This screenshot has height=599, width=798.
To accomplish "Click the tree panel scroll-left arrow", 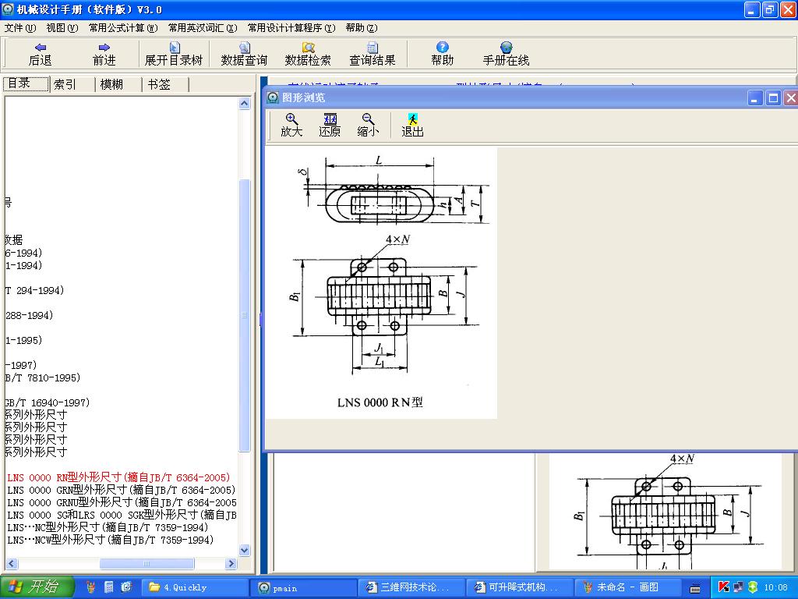I will (12, 563).
